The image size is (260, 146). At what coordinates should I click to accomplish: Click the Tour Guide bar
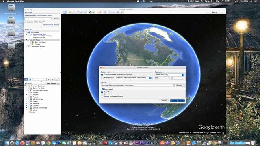(x=68, y=133)
